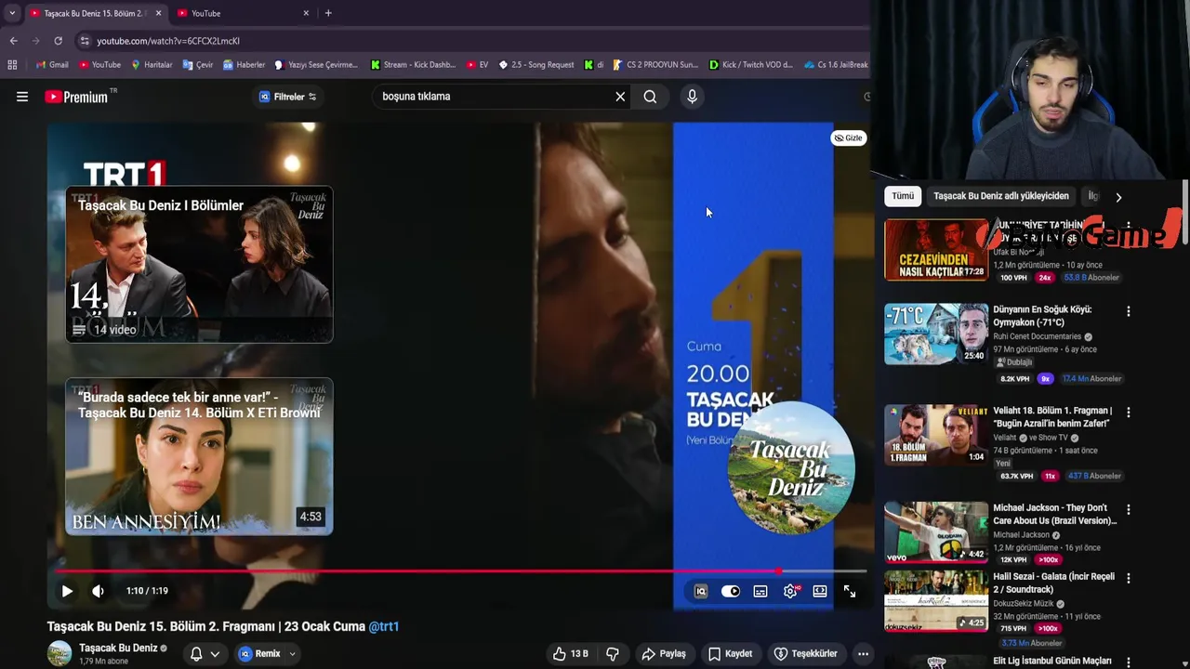This screenshot has height=669, width=1190.
Task: Seek on the red video progress bar
Action: 460,571
